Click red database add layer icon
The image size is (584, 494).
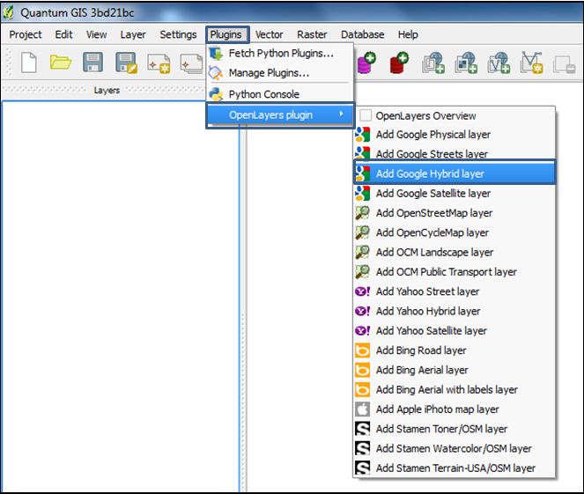click(x=399, y=63)
